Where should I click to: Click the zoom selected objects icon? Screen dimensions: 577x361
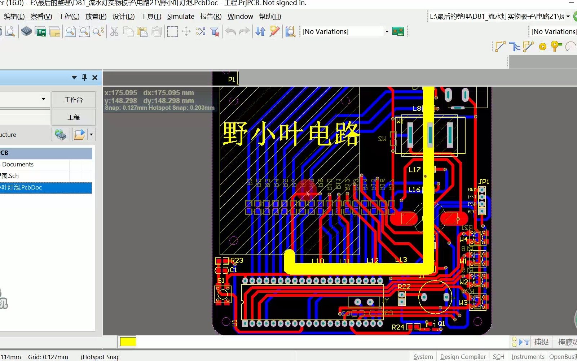98,32
